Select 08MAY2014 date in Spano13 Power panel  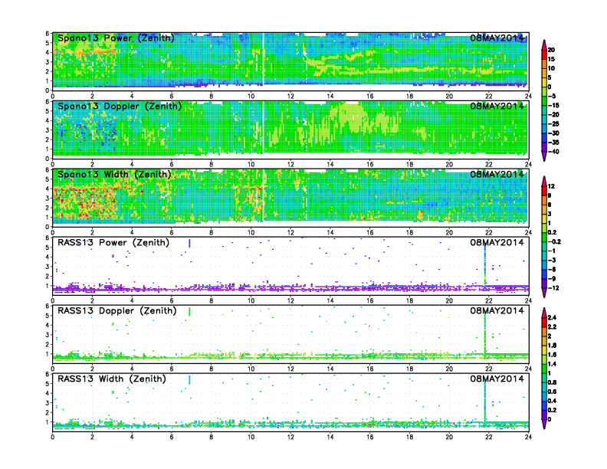point(497,38)
